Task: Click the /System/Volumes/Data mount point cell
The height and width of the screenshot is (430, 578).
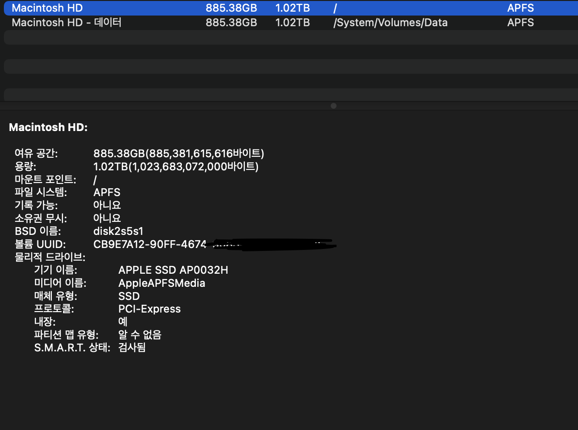Action: click(x=390, y=22)
